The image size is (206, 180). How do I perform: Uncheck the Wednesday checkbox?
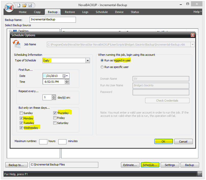click(21, 128)
